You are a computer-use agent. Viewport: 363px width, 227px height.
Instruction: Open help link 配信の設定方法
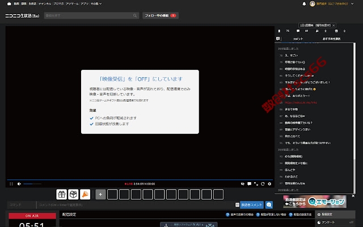300,215
